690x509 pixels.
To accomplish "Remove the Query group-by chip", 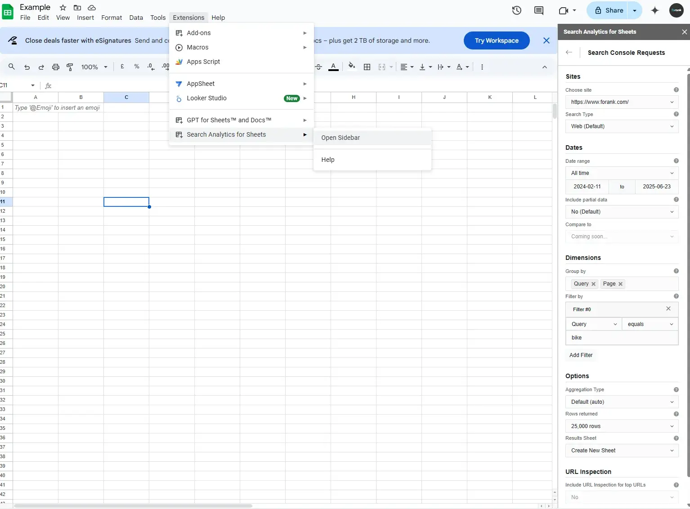I will click(x=593, y=284).
